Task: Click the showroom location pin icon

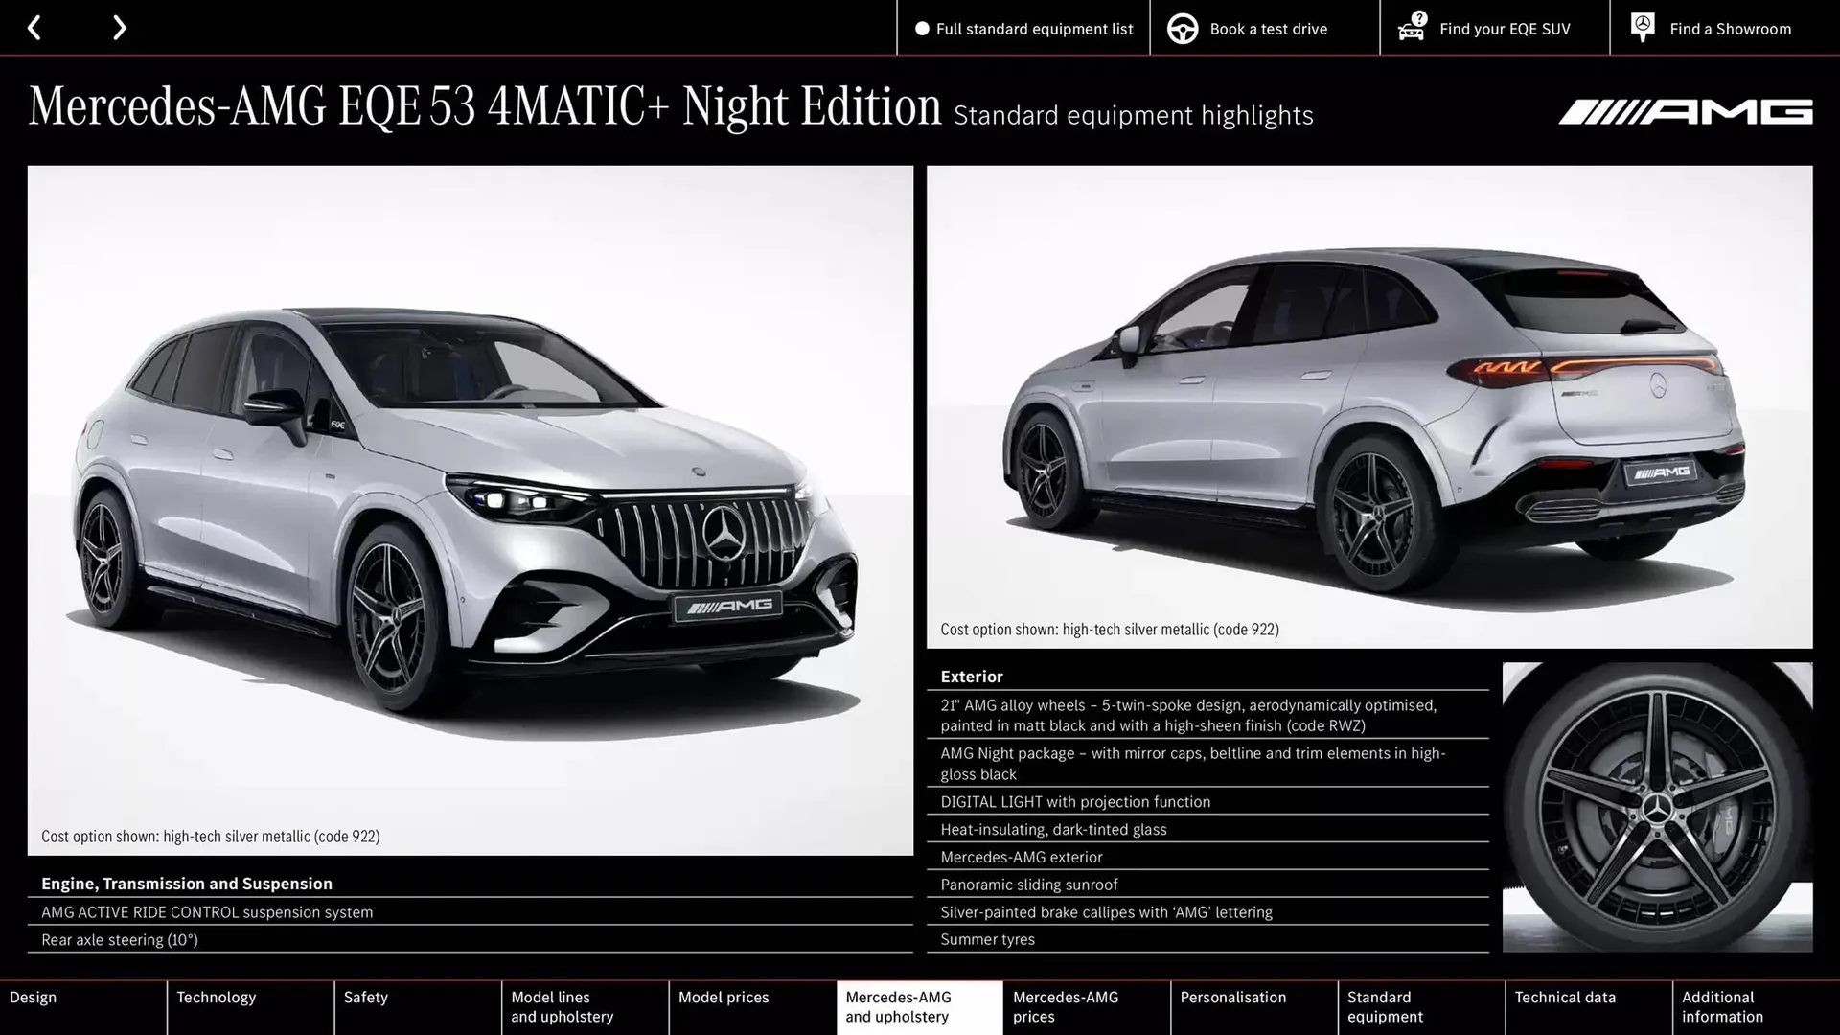Action: point(1643,27)
